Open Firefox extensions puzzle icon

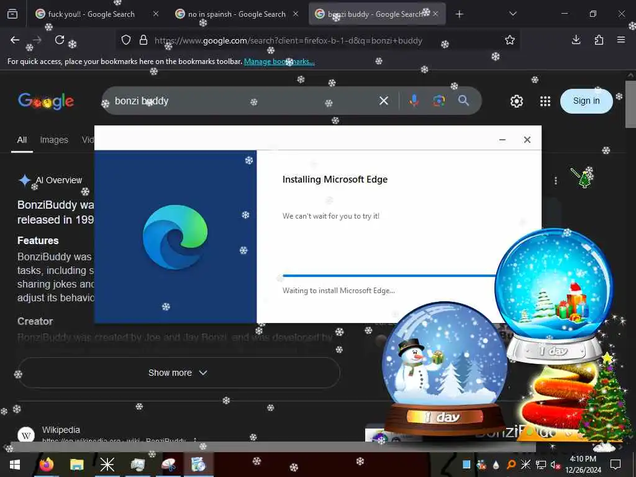pyautogui.click(x=599, y=40)
